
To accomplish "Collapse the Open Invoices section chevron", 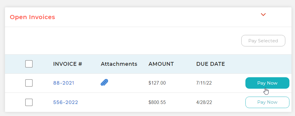I will click(263, 14).
